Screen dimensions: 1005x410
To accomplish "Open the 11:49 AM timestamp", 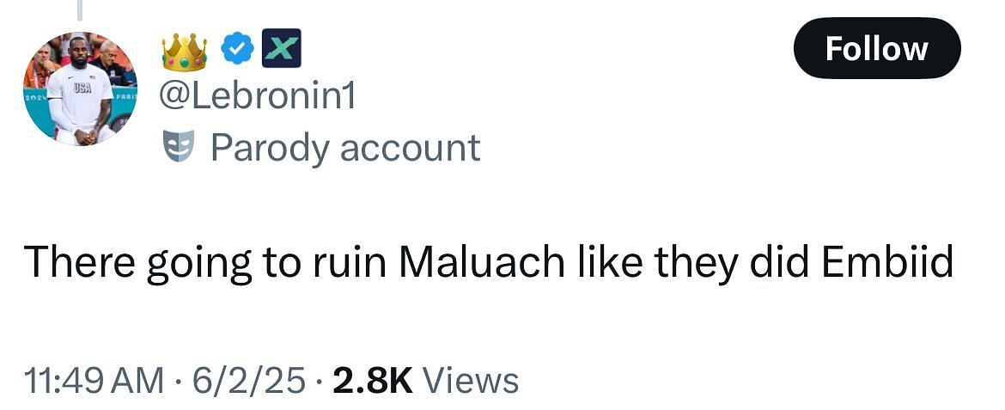I will click(94, 381).
